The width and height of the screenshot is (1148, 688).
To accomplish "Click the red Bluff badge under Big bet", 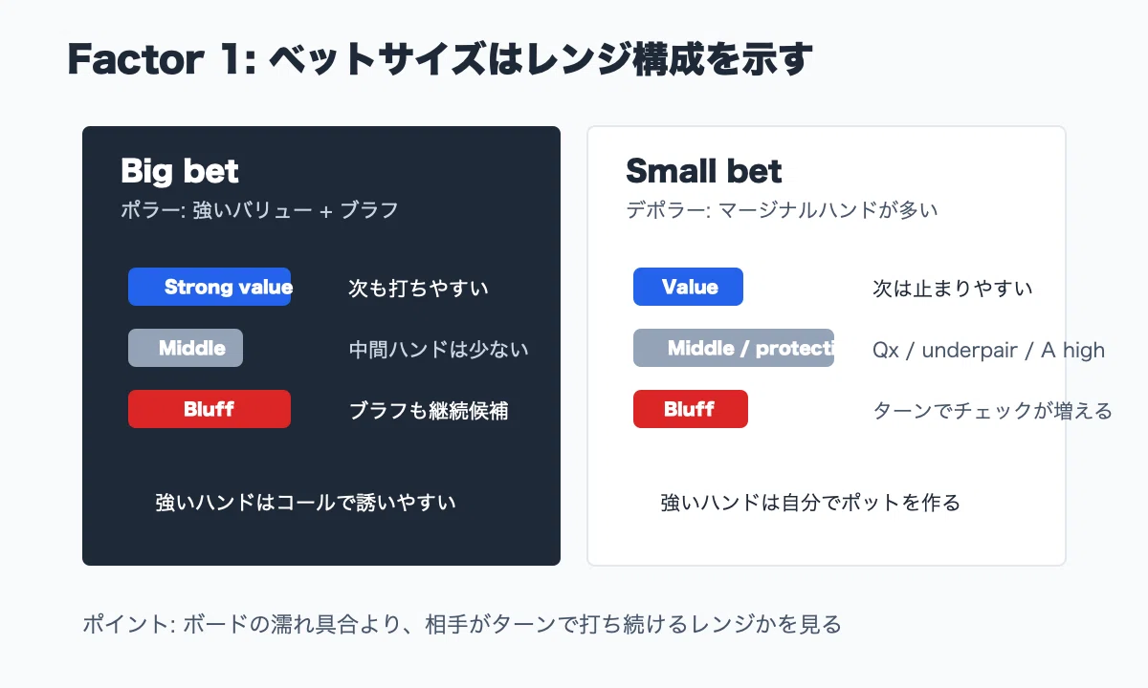I will pos(210,409).
